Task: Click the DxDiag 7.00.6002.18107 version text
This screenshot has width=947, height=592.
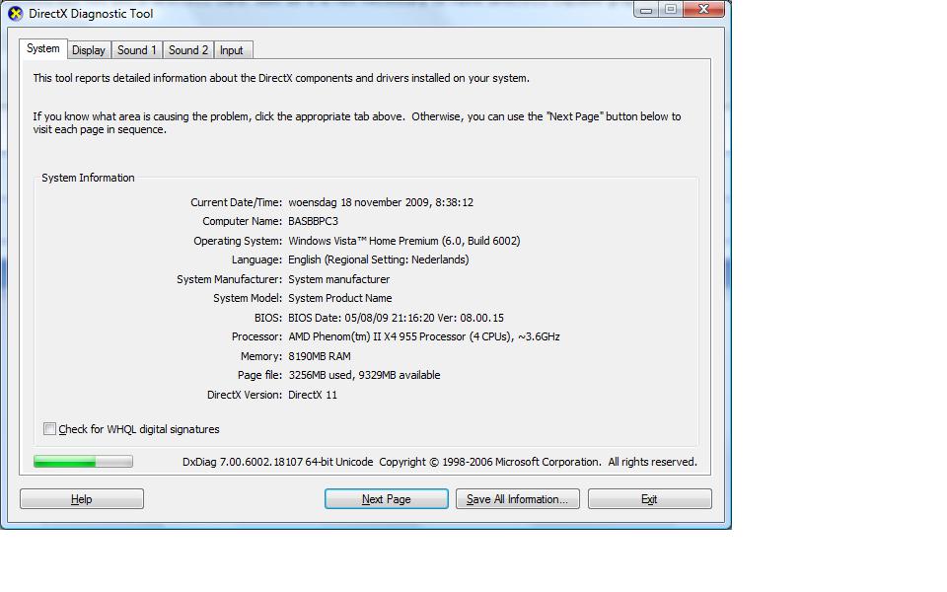Action: pyautogui.click(x=278, y=462)
